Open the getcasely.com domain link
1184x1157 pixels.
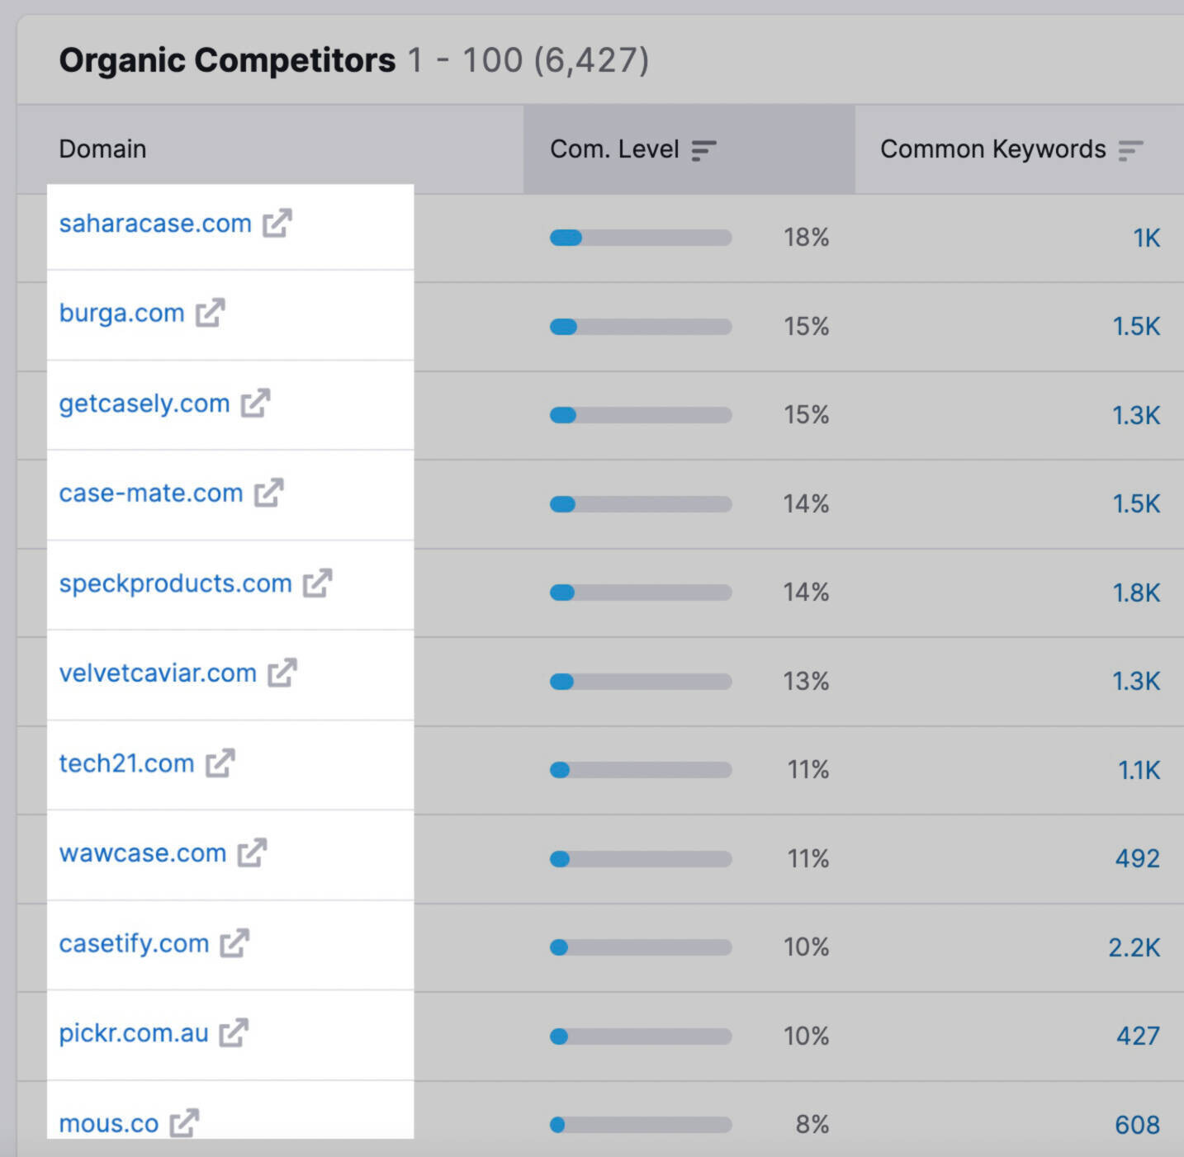coord(144,403)
